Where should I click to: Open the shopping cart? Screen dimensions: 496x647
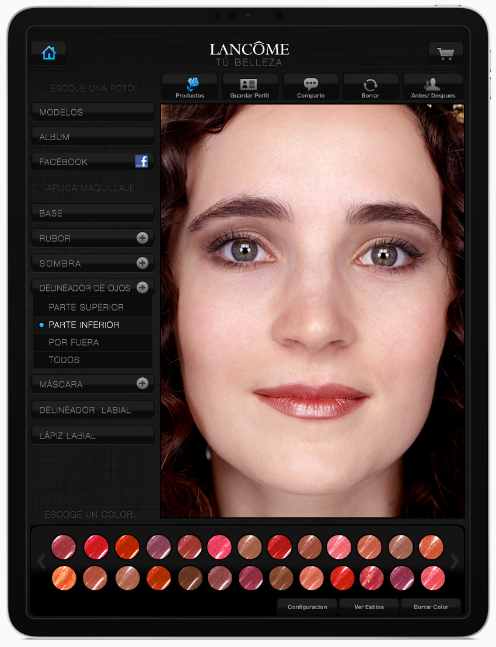tap(445, 54)
